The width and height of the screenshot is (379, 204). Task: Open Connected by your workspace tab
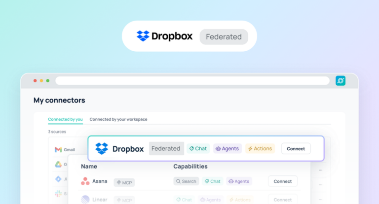click(118, 119)
